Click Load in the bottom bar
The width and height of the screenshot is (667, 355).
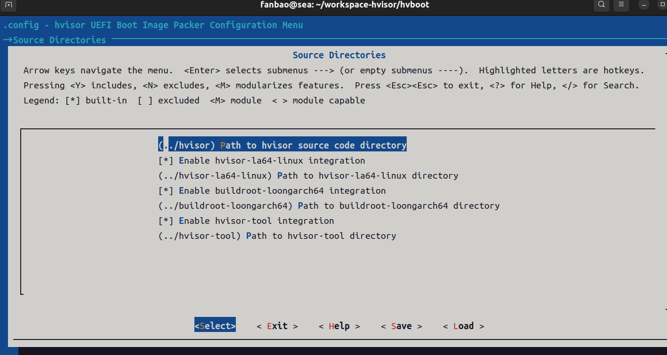coord(463,326)
